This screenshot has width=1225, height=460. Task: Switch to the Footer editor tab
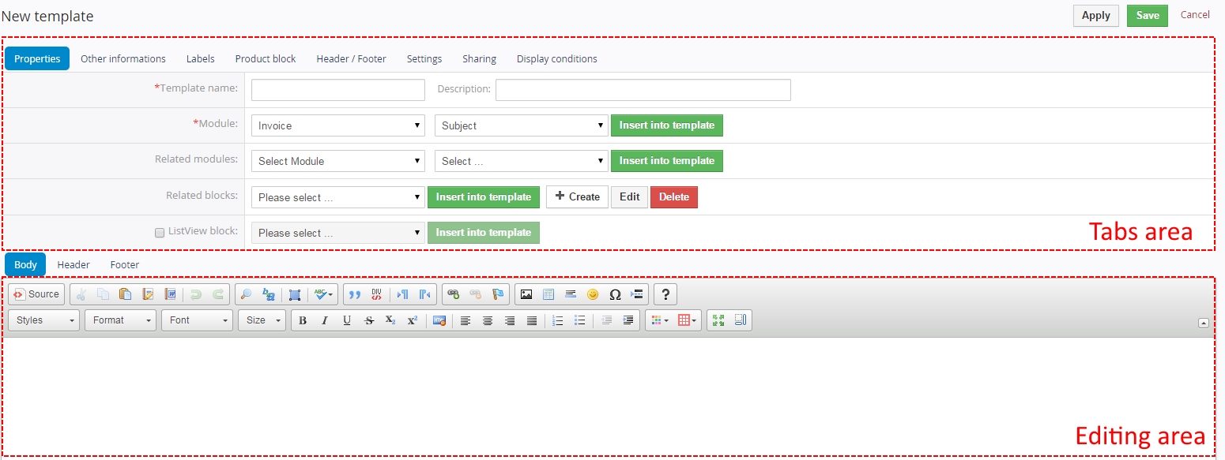pos(124,265)
